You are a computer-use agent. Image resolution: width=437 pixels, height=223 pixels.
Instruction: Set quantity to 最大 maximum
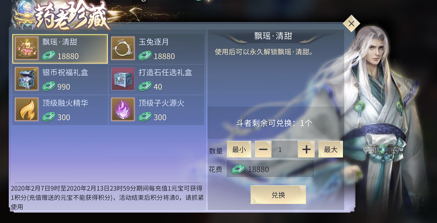tap(331, 149)
